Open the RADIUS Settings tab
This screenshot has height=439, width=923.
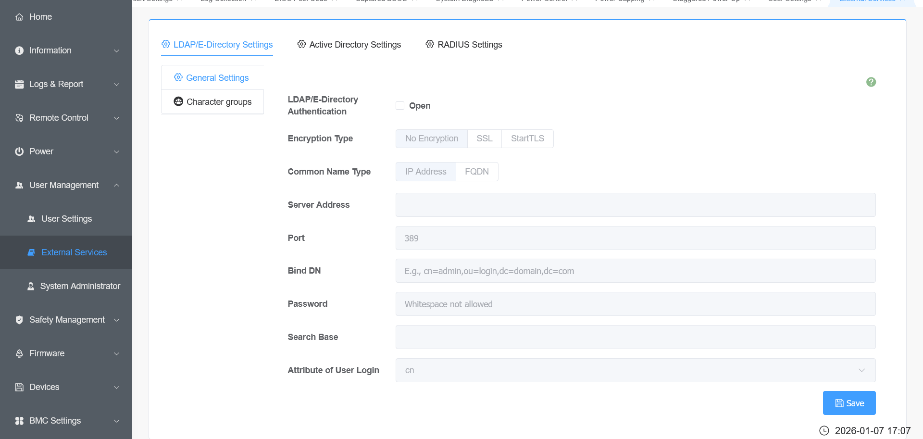[464, 45]
